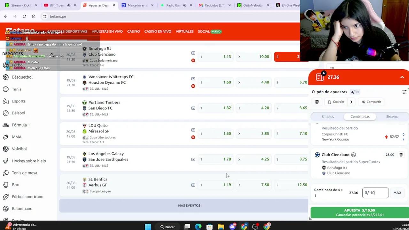This screenshot has width=409, height=230.
Task: Open the Hockey sobre hielo icon
Action: pos(6,161)
